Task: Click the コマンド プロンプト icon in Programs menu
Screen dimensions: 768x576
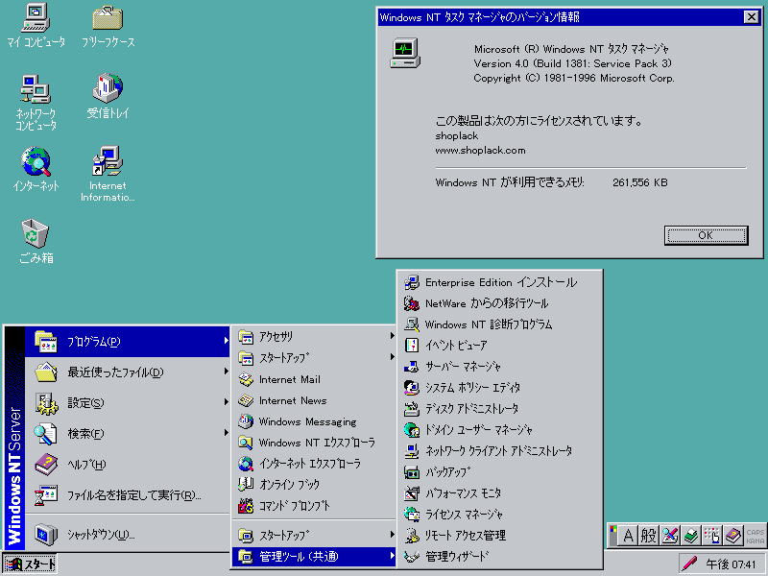Action: 246,506
